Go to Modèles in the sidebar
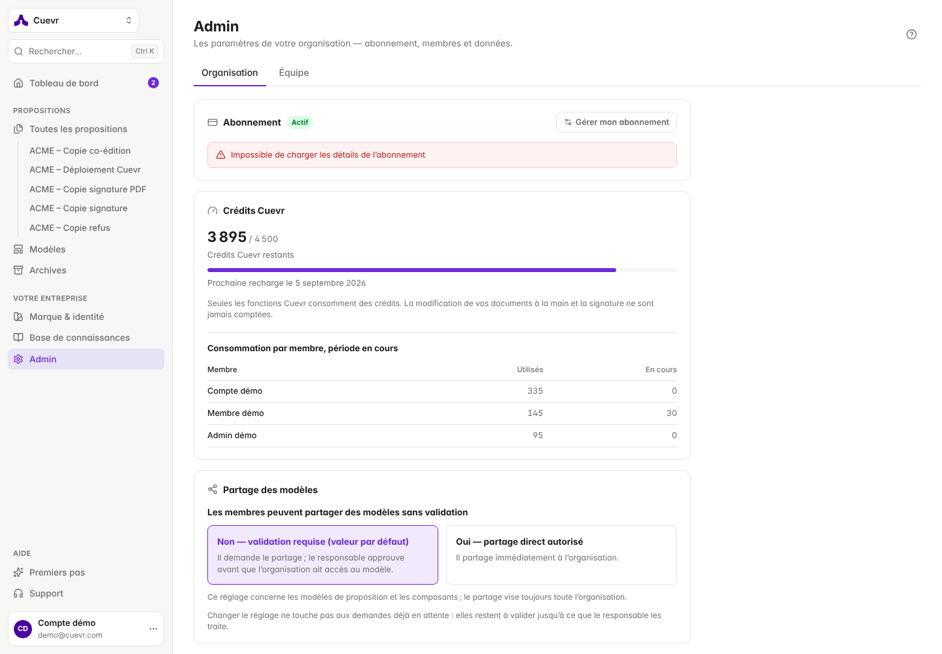Screen dimensions: 942x654 (x=86, y=249)
